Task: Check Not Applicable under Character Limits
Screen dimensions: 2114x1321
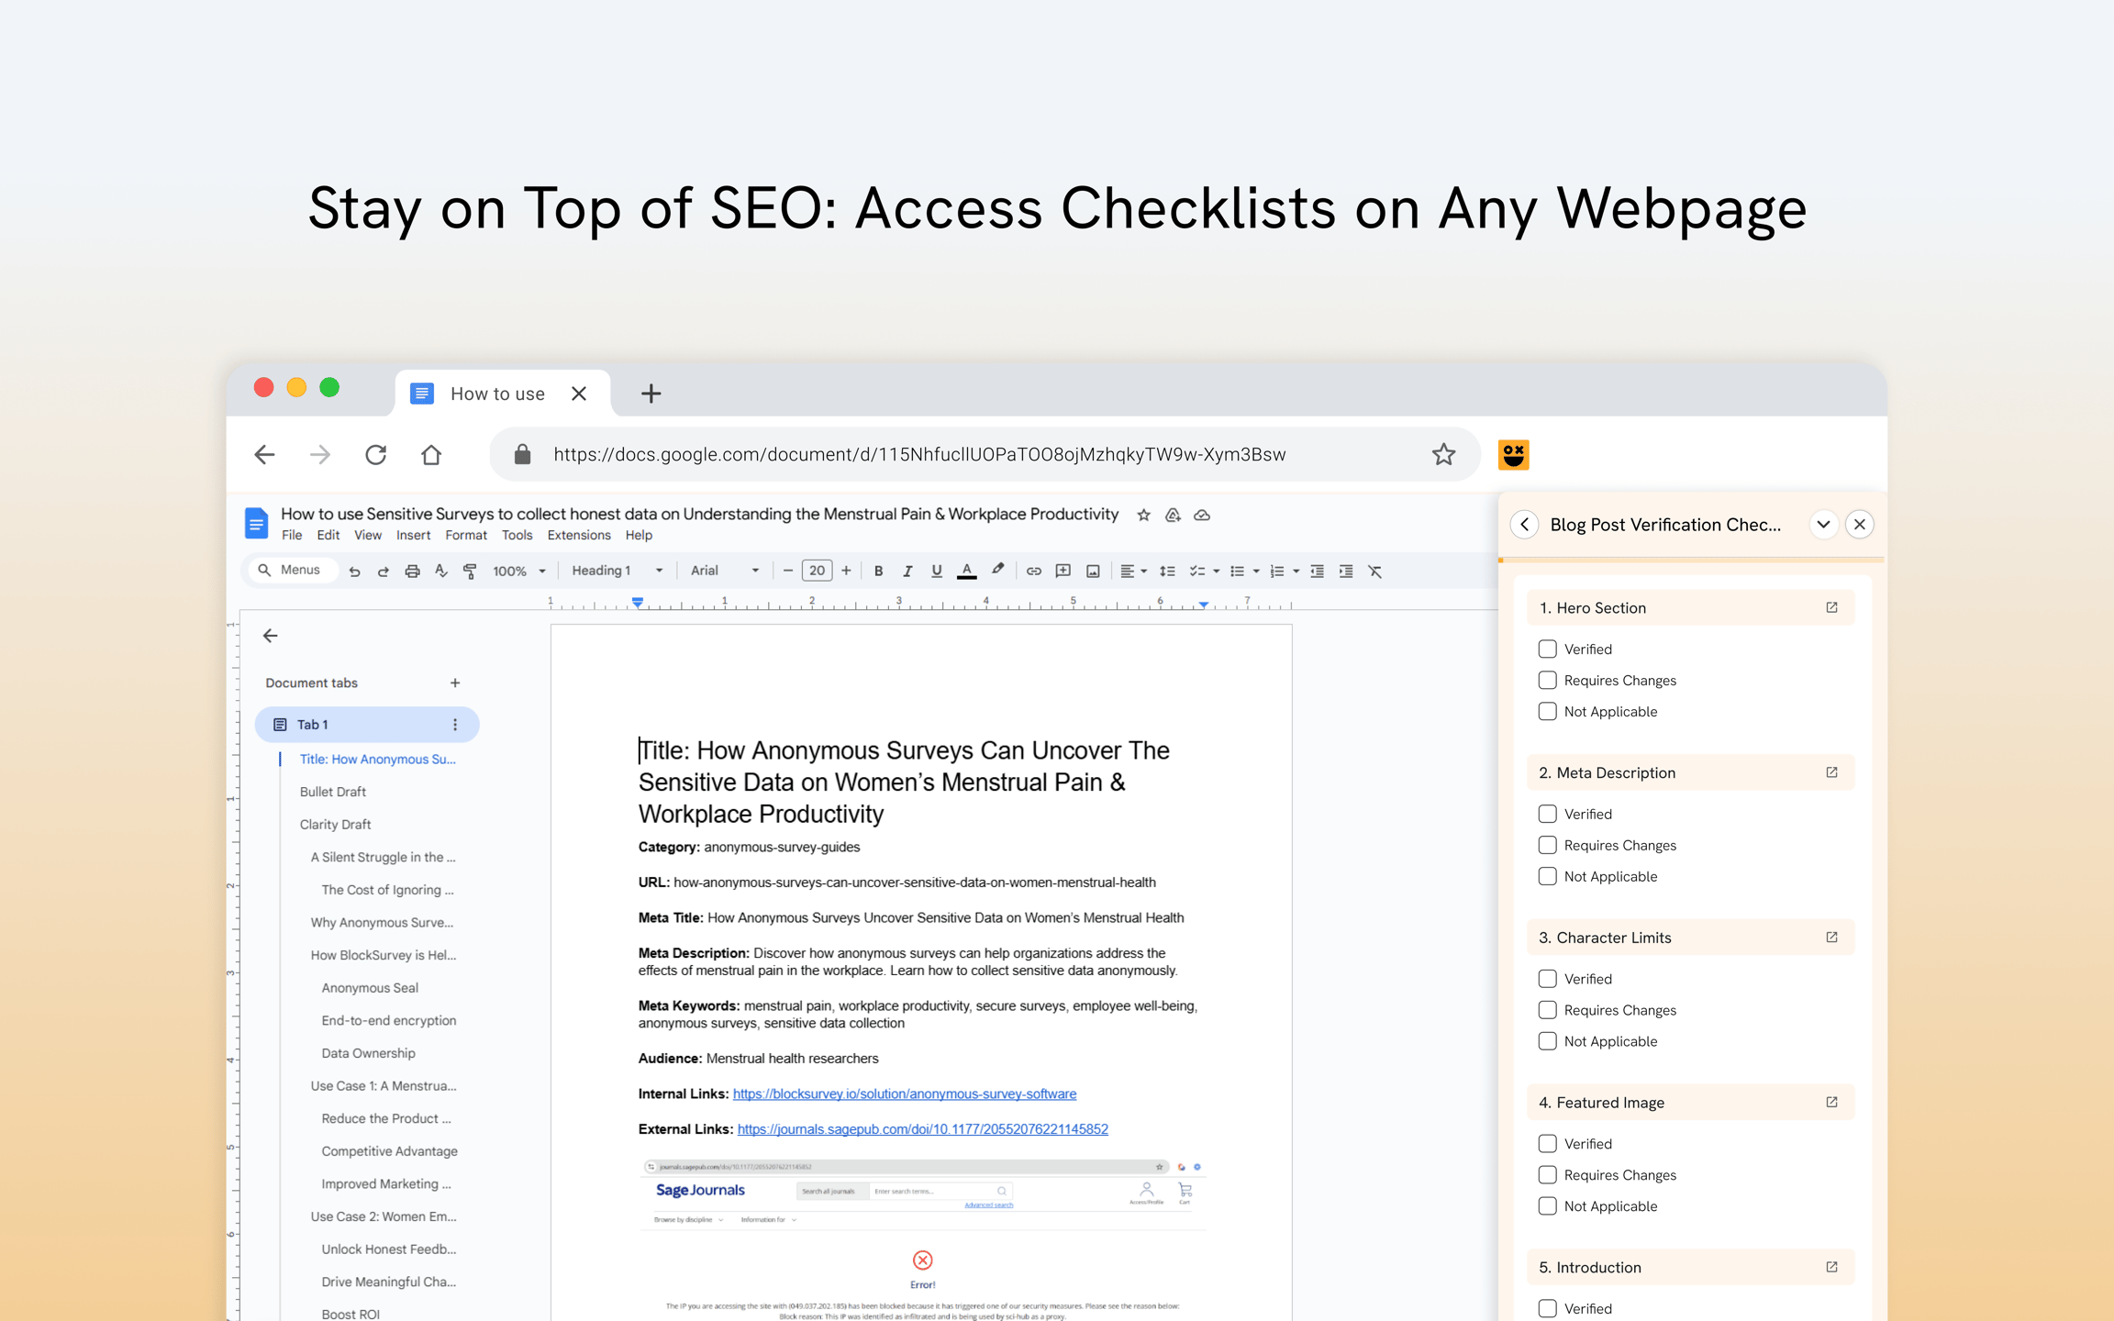Action: click(x=1547, y=1041)
